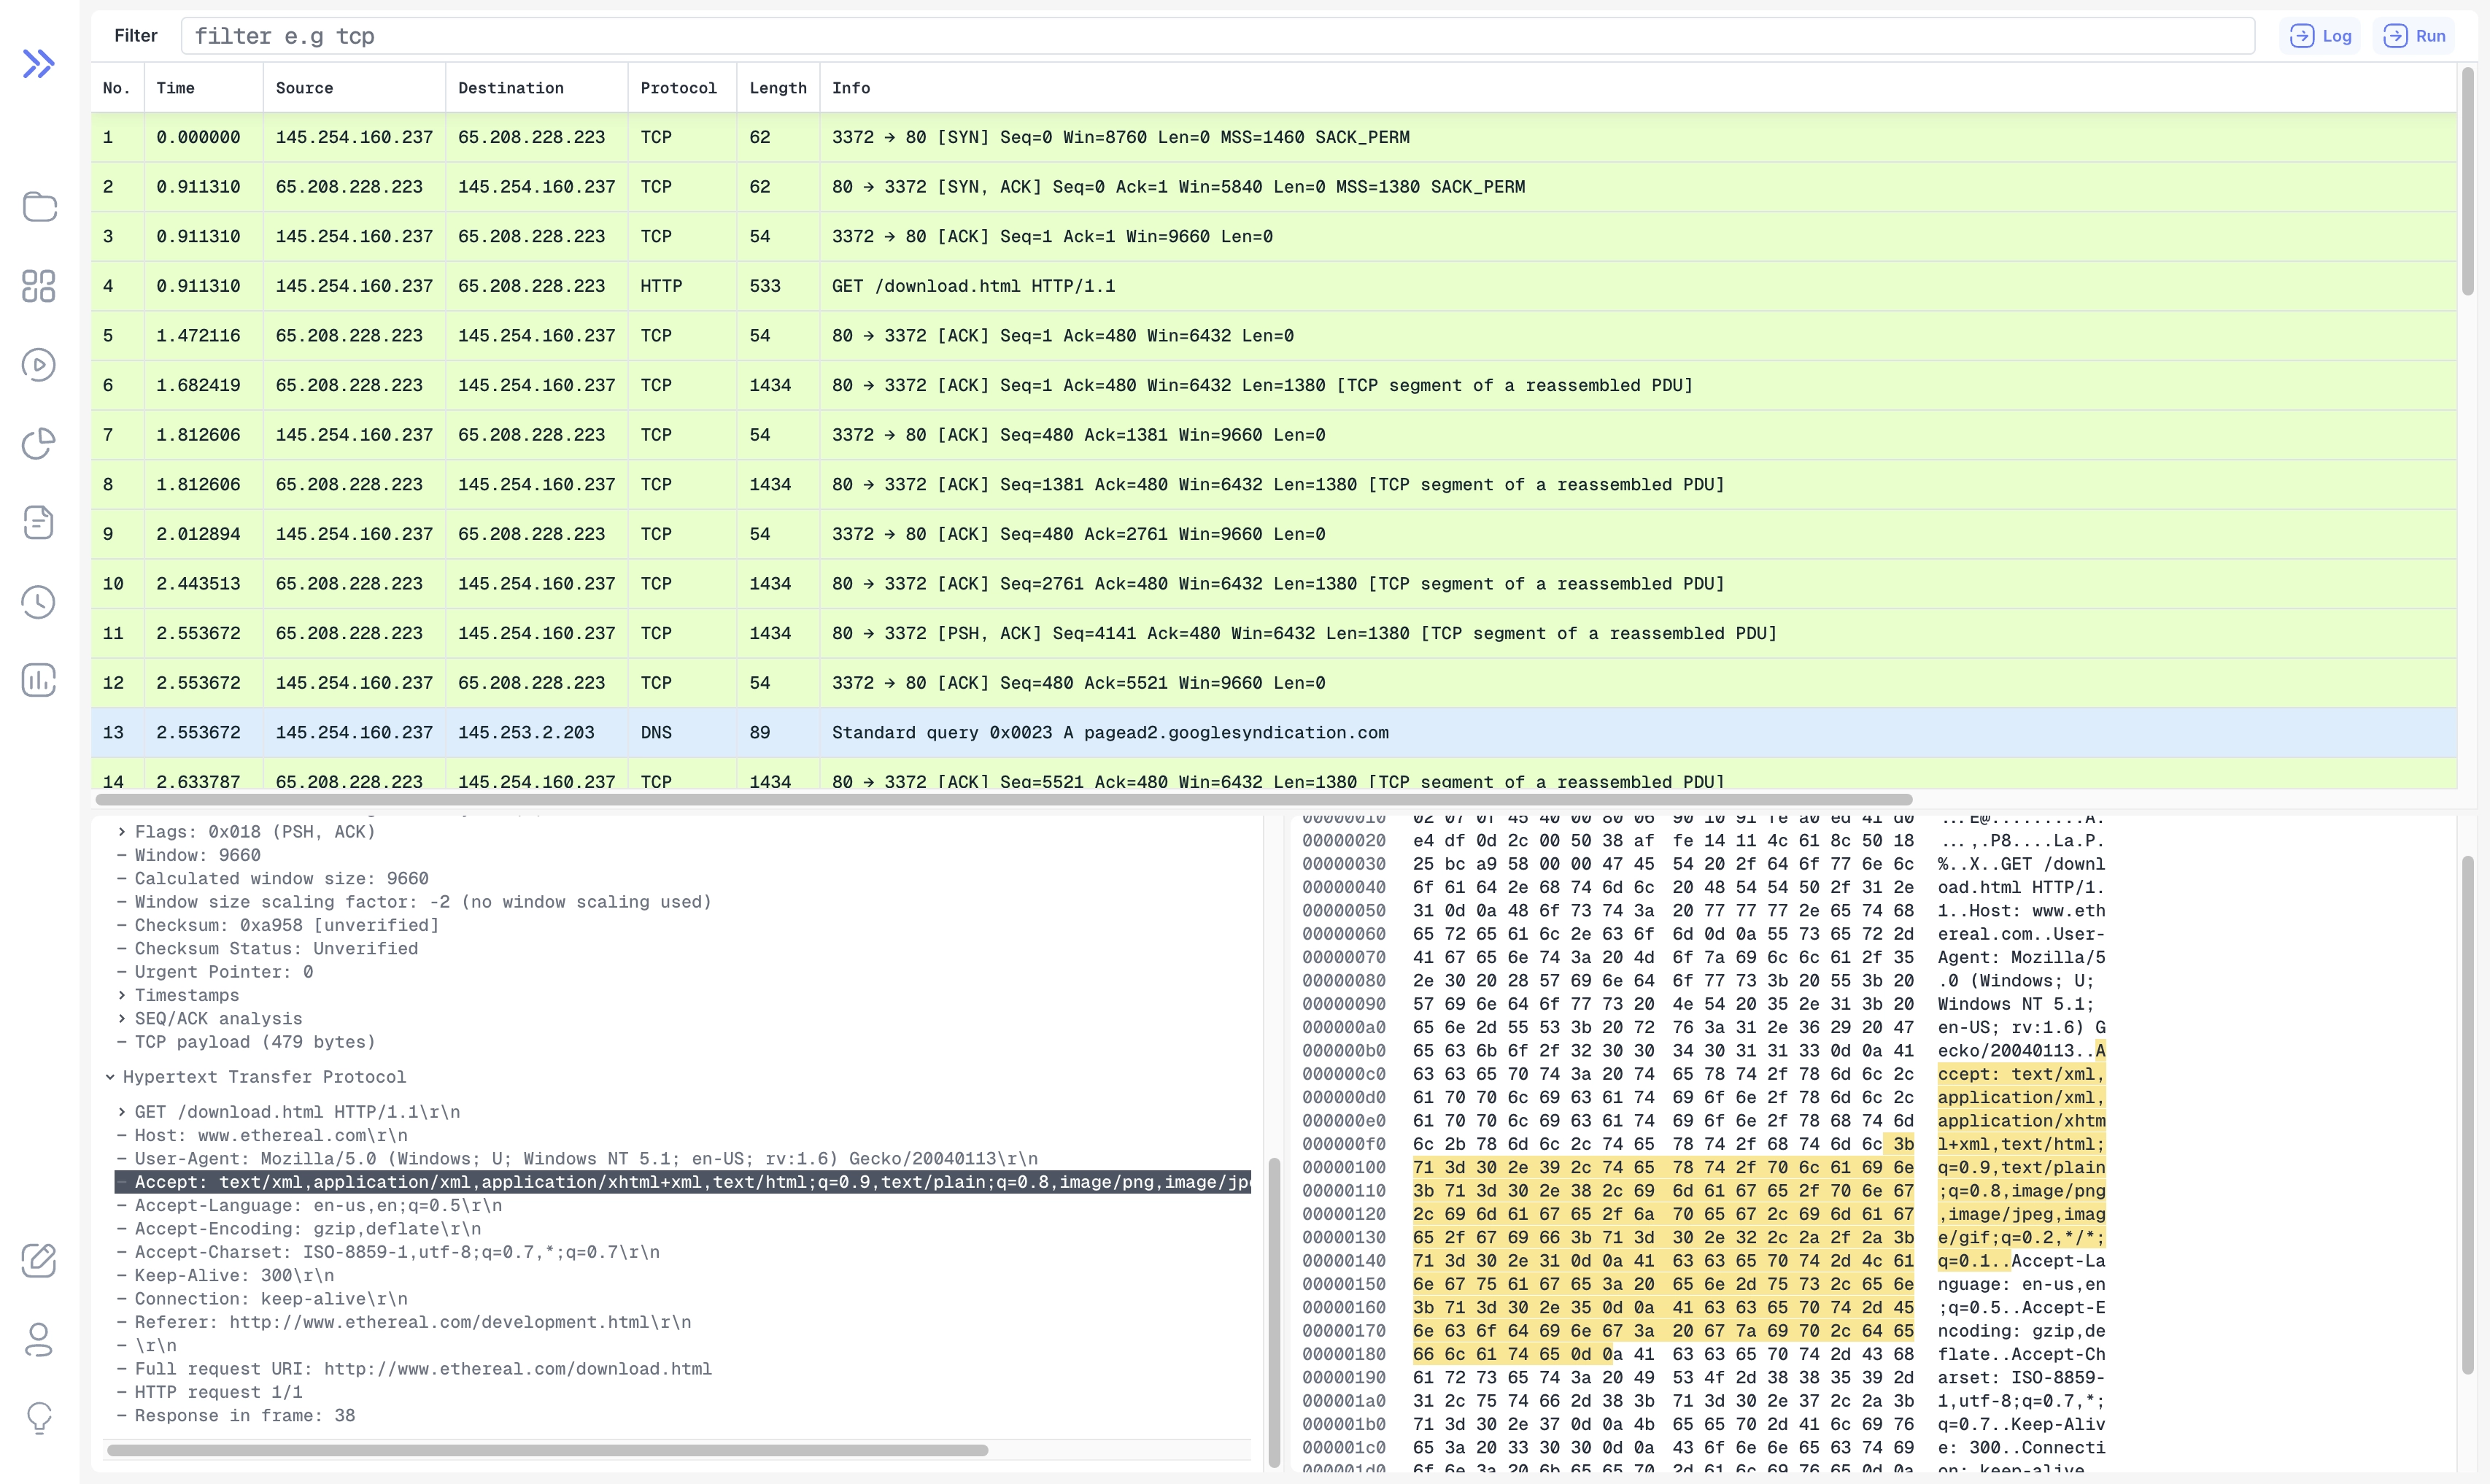Click the circular play icon in sidebar

coord(39,365)
